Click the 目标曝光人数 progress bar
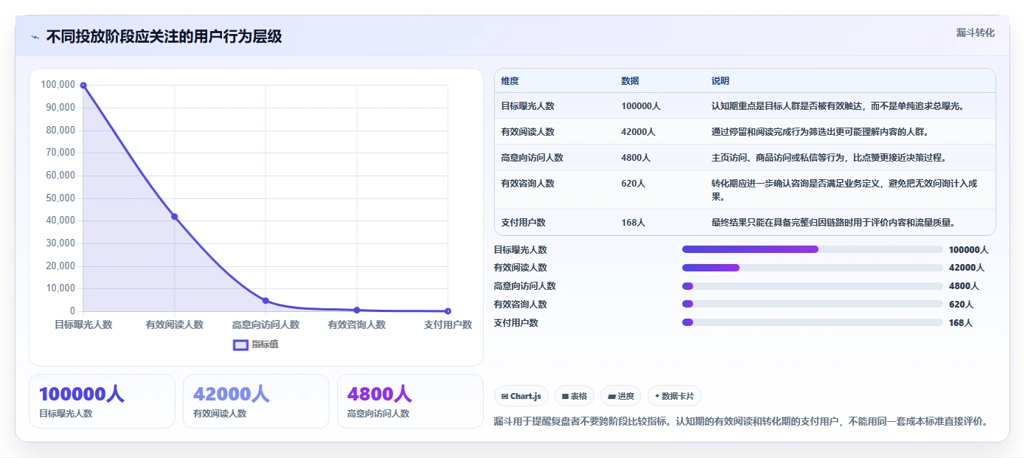 [x=813, y=249]
